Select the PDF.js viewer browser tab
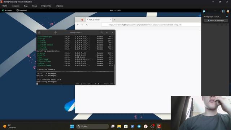 [99, 19]
